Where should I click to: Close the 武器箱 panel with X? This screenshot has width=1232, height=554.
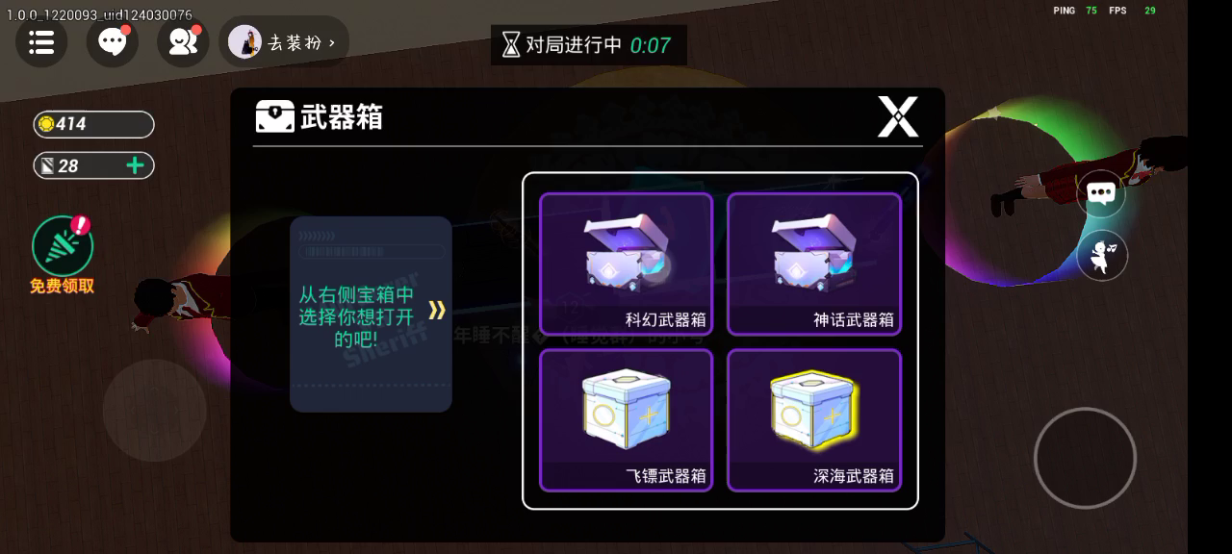[897, 117]
